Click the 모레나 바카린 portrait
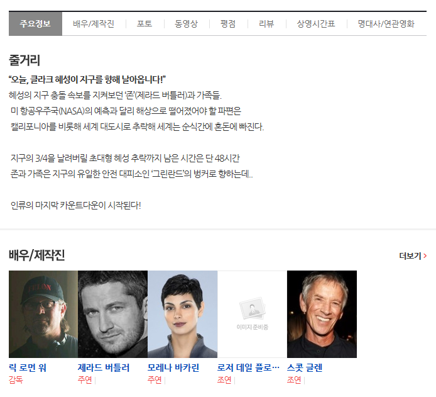Viewport: 436px width, 397px height. pos(183,314)
